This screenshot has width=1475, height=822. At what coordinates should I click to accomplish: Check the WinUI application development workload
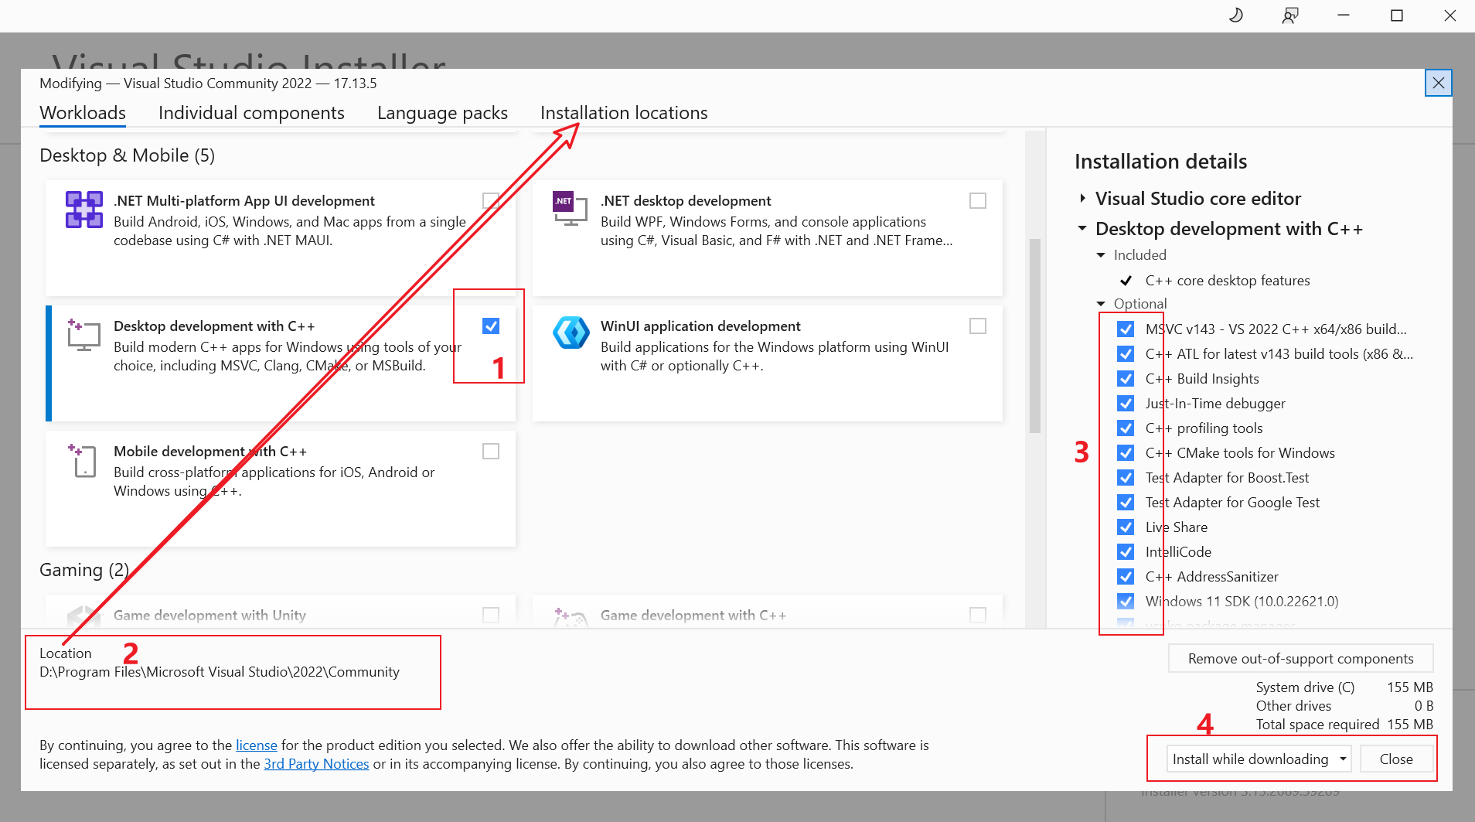[x=978, y=326]
